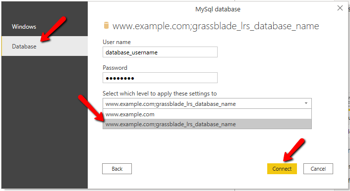This screenshot has height=191, width=350.
Task: Select the Database authentication tab
Action: point(45,46)
